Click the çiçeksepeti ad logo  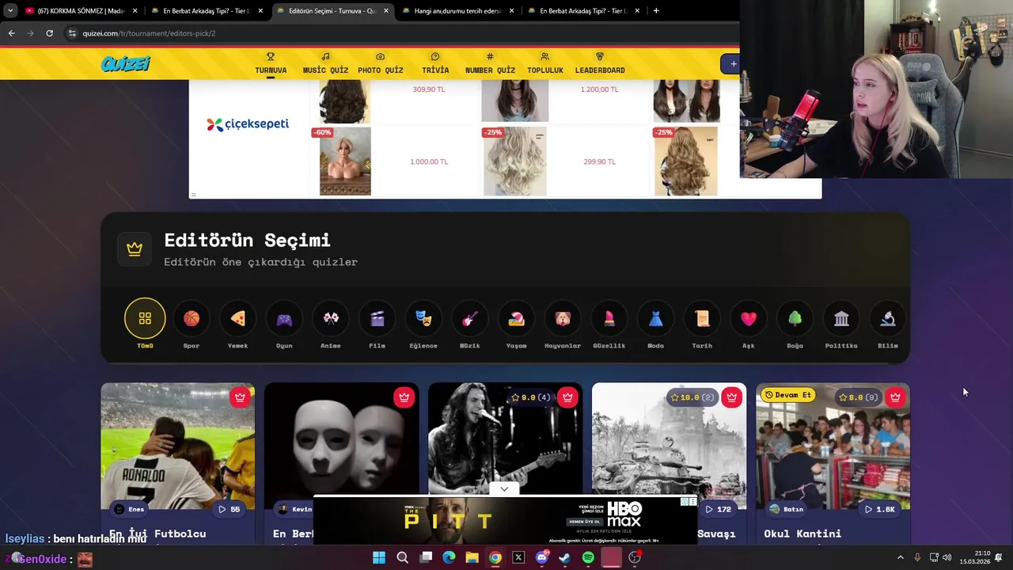click(248, 124)
